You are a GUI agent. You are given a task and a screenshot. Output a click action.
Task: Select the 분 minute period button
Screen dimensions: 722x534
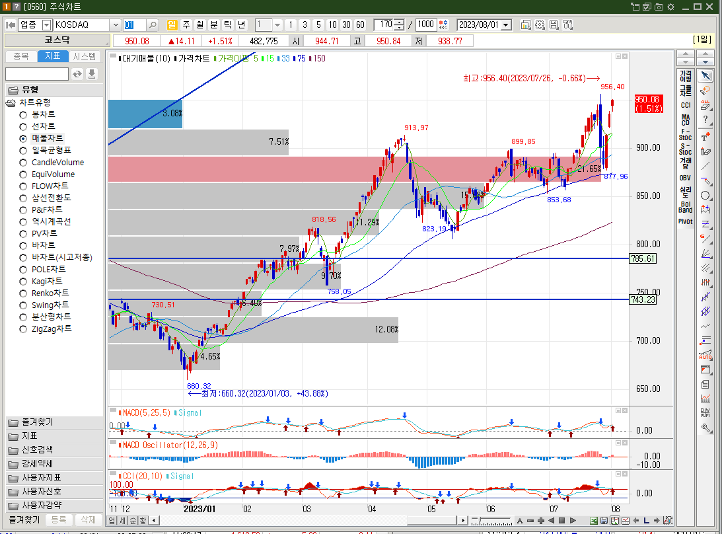click(213, 25)
